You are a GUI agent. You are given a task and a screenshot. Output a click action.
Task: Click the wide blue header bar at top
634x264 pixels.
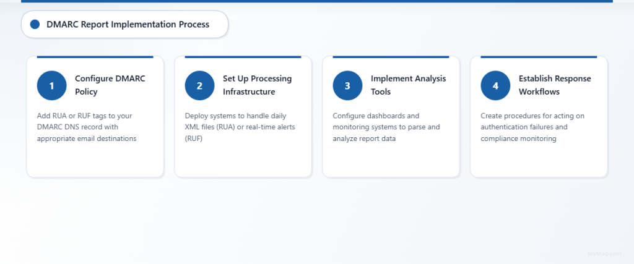pyautogui.click(x=317, y=1)
